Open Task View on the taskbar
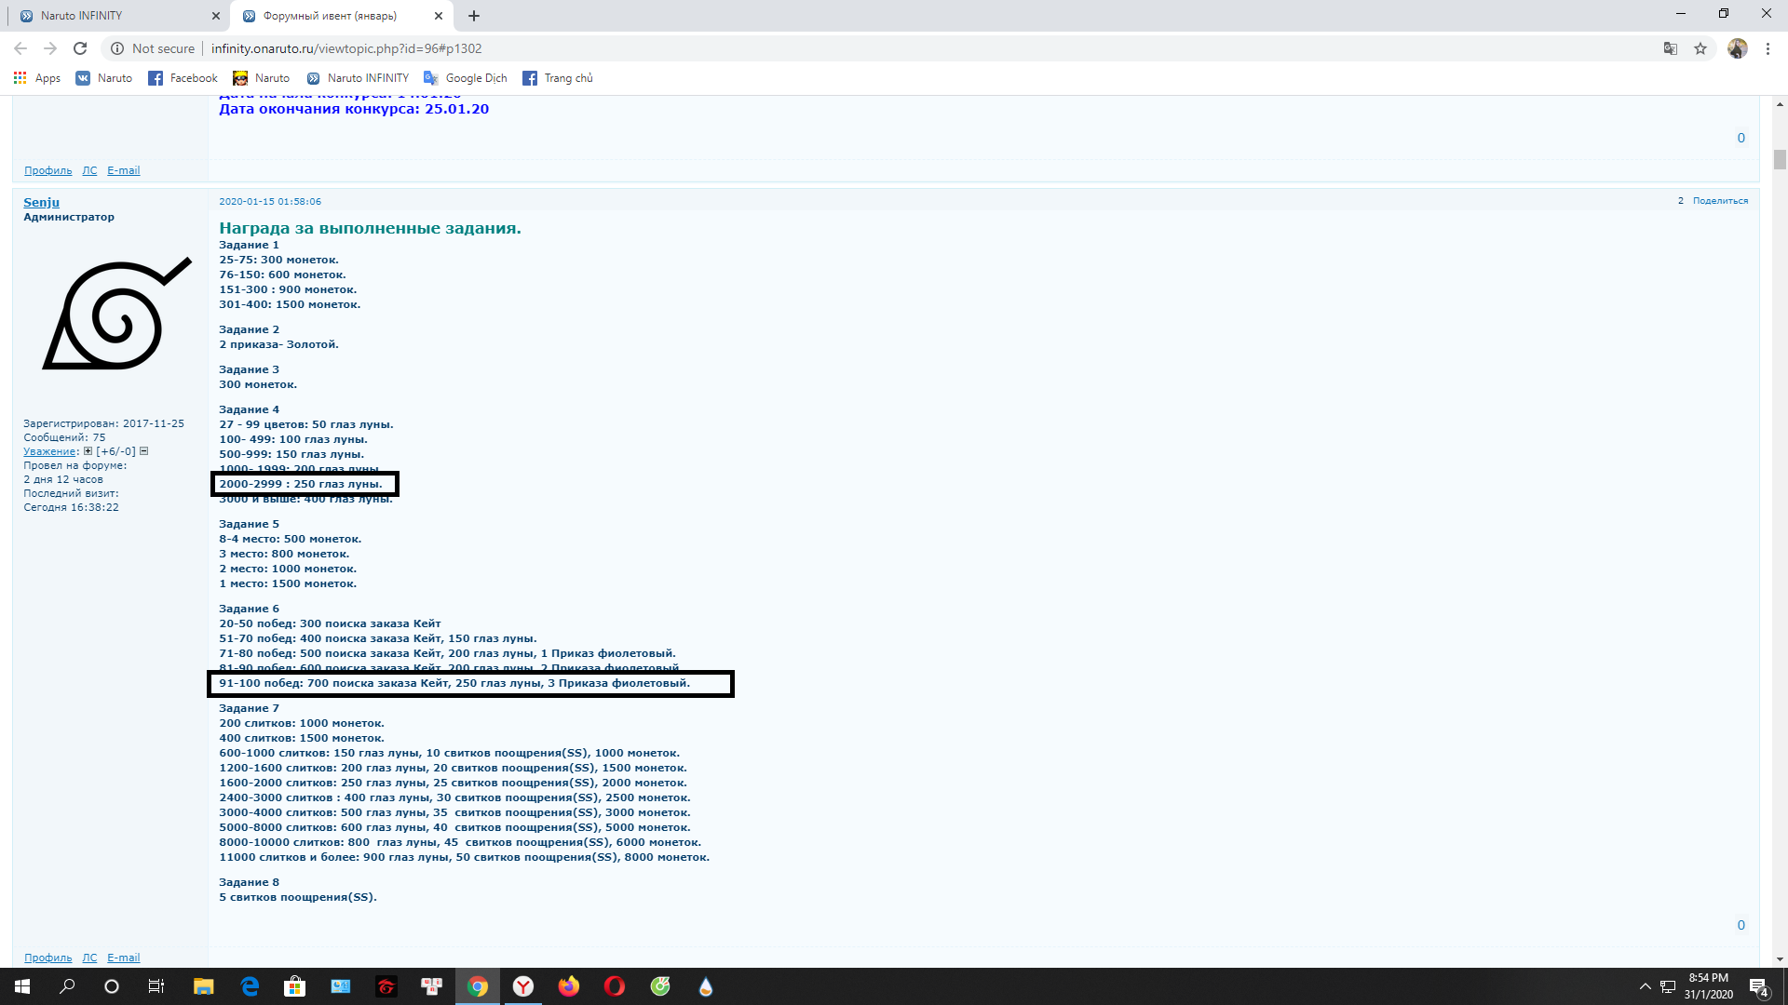Image resolution: width=1788 pixels, height=1005 pixels. click(x=156, y=986)
